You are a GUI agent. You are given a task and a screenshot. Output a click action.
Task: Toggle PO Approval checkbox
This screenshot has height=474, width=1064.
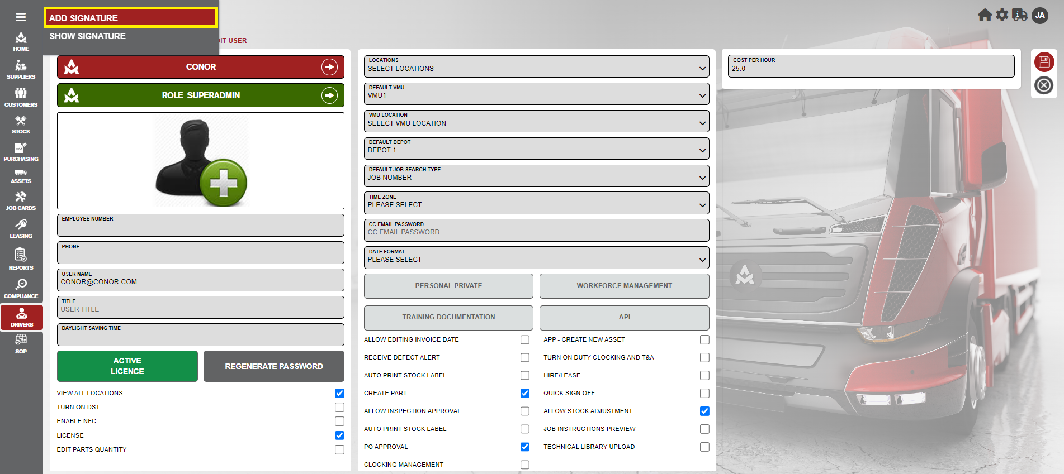click(x=524, y=447)
